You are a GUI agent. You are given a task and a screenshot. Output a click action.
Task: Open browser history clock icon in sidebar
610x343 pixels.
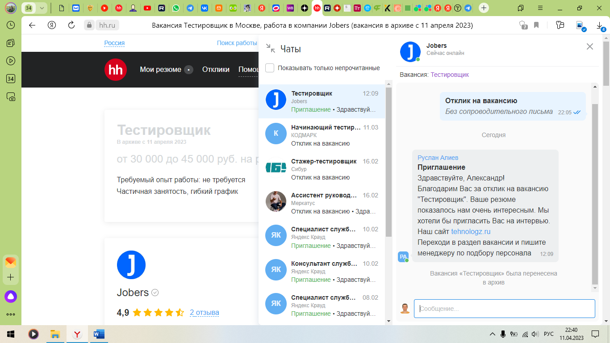coord(11,25)
